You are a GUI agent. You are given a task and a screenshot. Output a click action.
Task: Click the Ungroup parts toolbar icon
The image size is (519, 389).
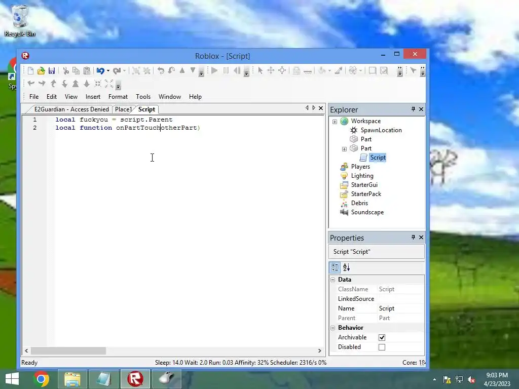pos(146,70)
